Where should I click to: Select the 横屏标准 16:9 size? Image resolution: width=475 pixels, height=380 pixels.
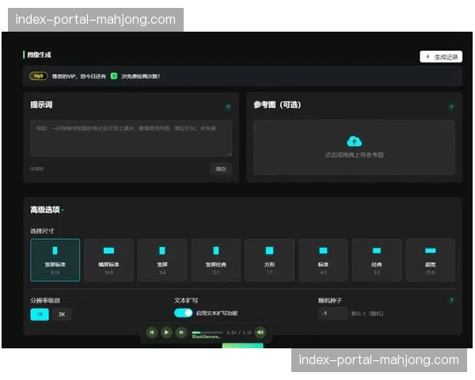[108, 260]
